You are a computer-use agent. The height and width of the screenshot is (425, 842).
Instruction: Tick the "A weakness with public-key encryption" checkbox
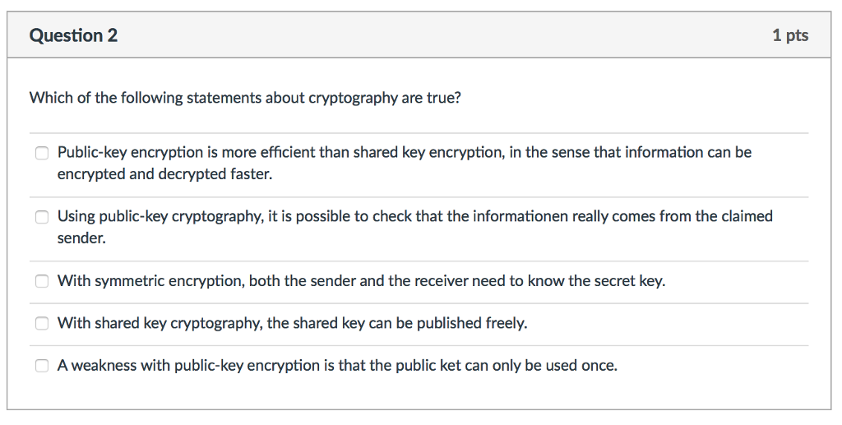point(42,366)
